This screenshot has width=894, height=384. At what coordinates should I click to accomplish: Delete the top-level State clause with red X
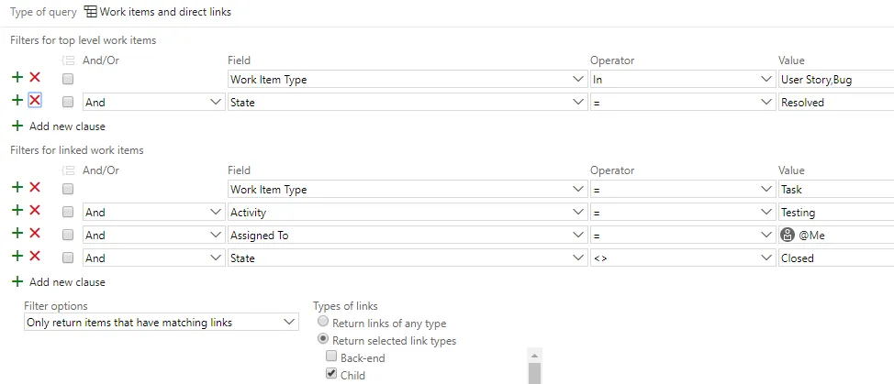coord(35,102)
